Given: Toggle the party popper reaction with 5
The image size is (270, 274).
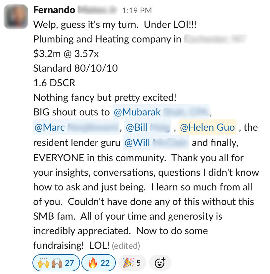Looking at the screenshot, I should coord(132,263).
